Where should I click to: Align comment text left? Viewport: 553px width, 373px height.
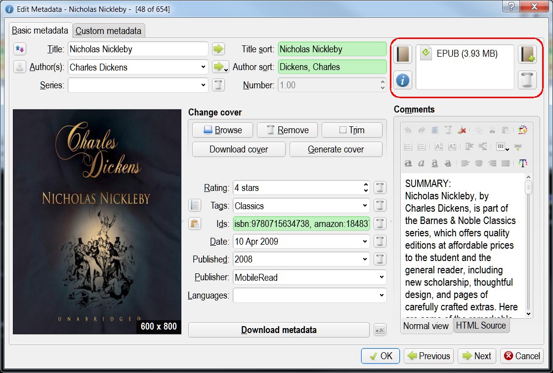[466, 163]
